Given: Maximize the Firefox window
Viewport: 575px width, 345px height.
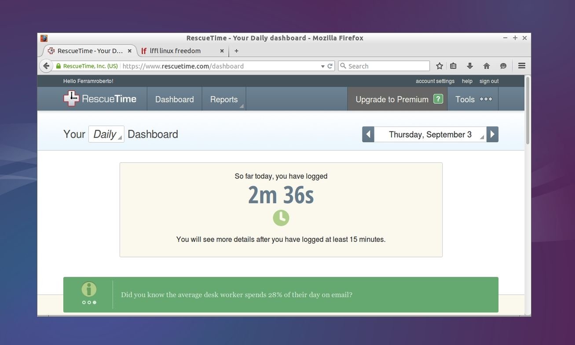Looking at the screenshot, I should (x=515, y=38).
